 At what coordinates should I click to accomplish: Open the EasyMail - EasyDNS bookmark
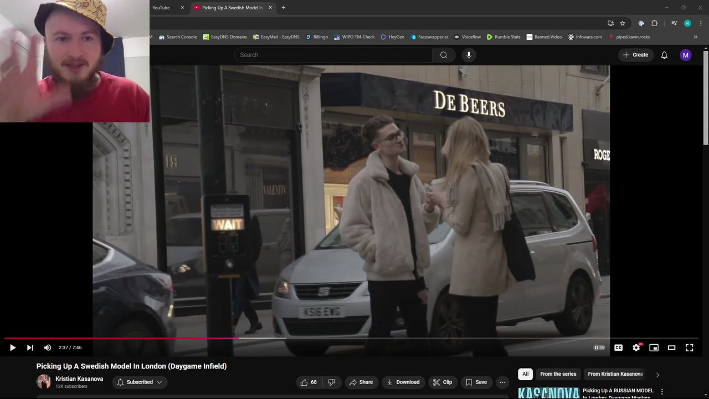(x=276, y=37)
